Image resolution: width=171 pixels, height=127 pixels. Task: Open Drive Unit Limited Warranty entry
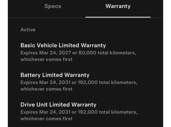pos(58,105)
